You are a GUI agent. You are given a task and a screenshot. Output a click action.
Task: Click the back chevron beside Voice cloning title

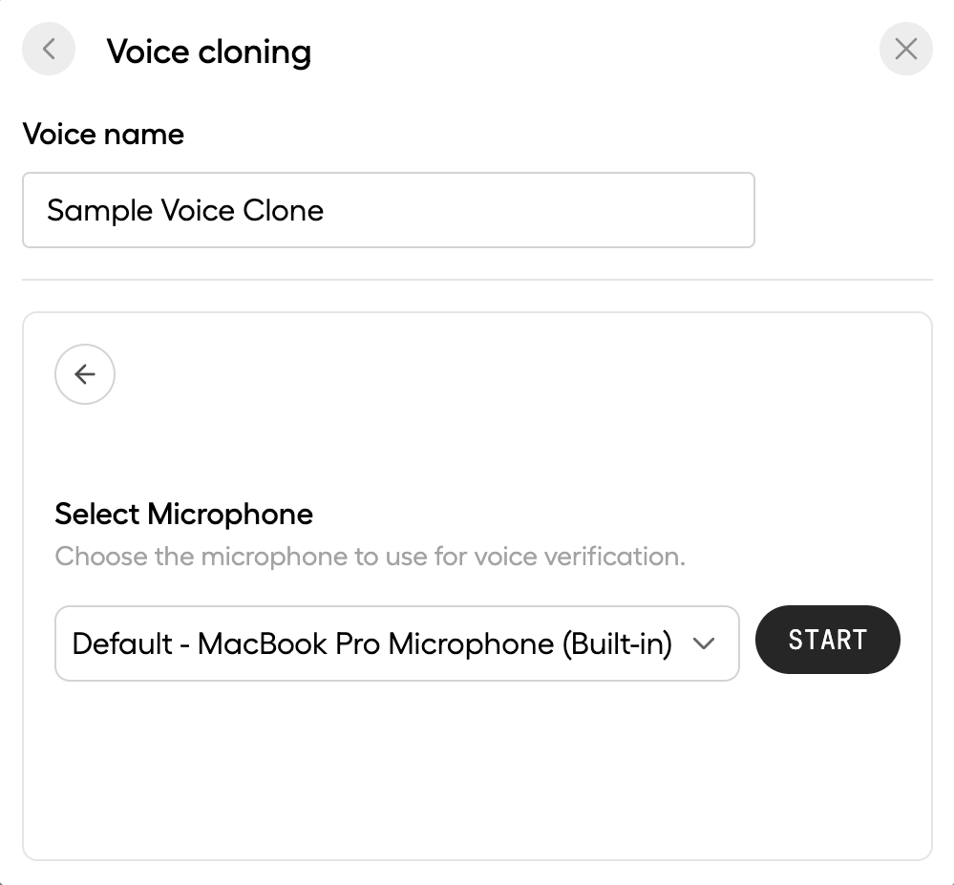(48, 49)
